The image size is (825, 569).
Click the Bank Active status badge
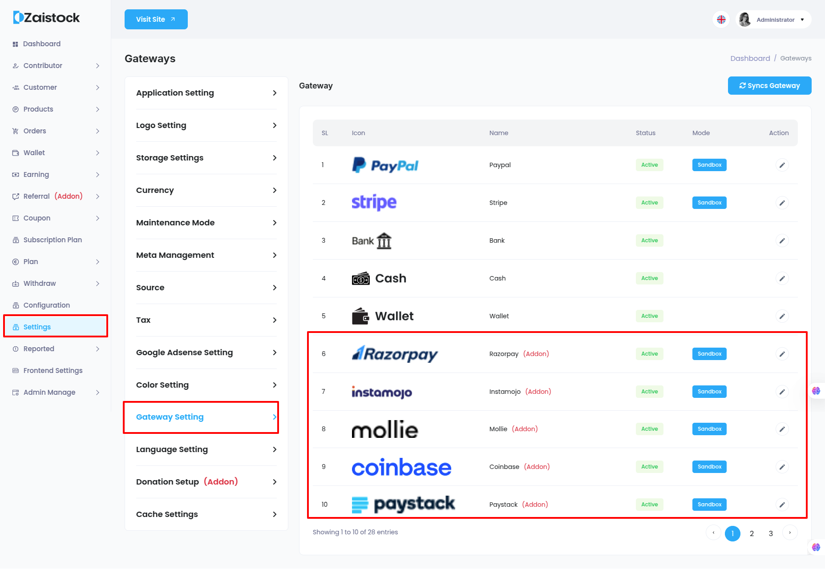coord(649,240)
